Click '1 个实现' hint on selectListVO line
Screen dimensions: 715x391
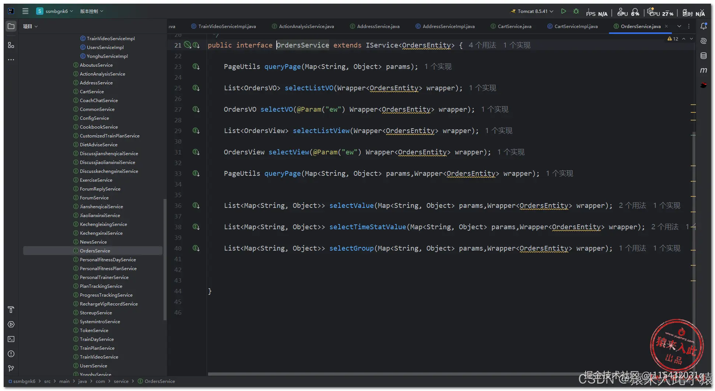click(x=483, y=88)
